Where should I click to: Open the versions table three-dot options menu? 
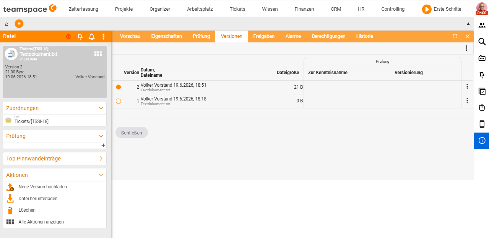466,48
